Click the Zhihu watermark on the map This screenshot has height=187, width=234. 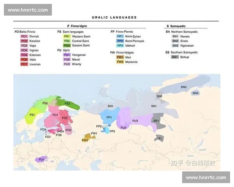(x=193, y=163)
